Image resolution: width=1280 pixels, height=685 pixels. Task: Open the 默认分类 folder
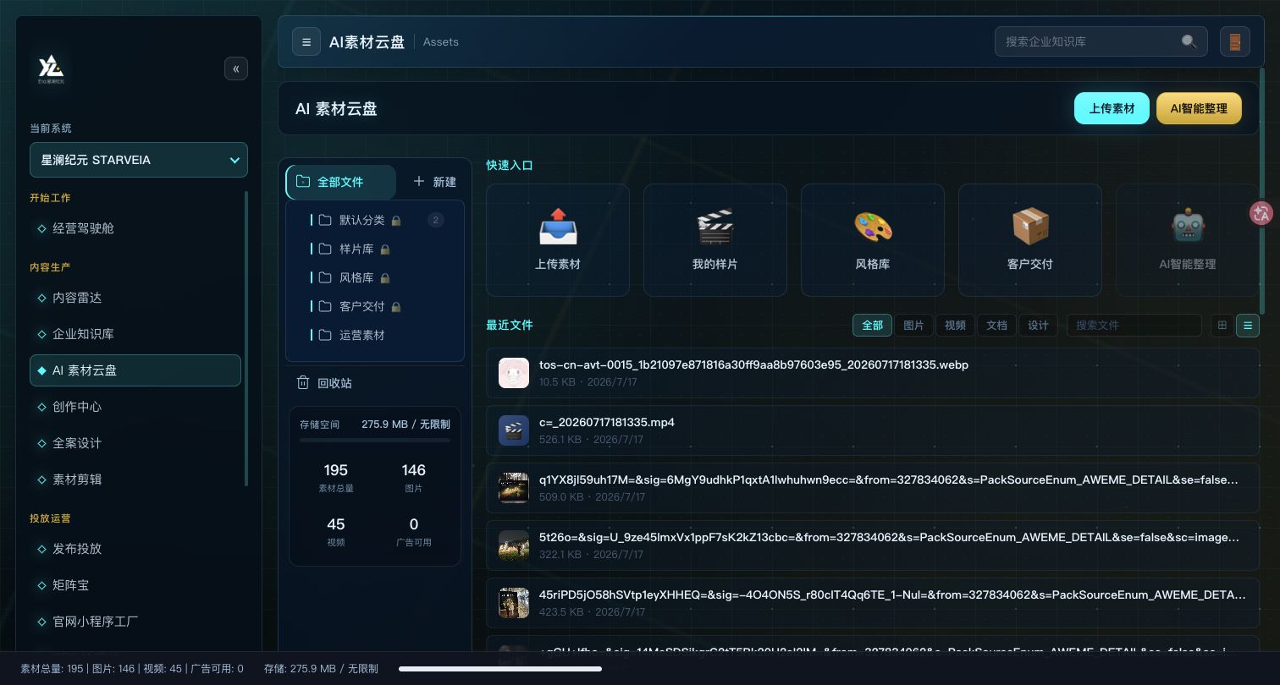coord(375,220)
